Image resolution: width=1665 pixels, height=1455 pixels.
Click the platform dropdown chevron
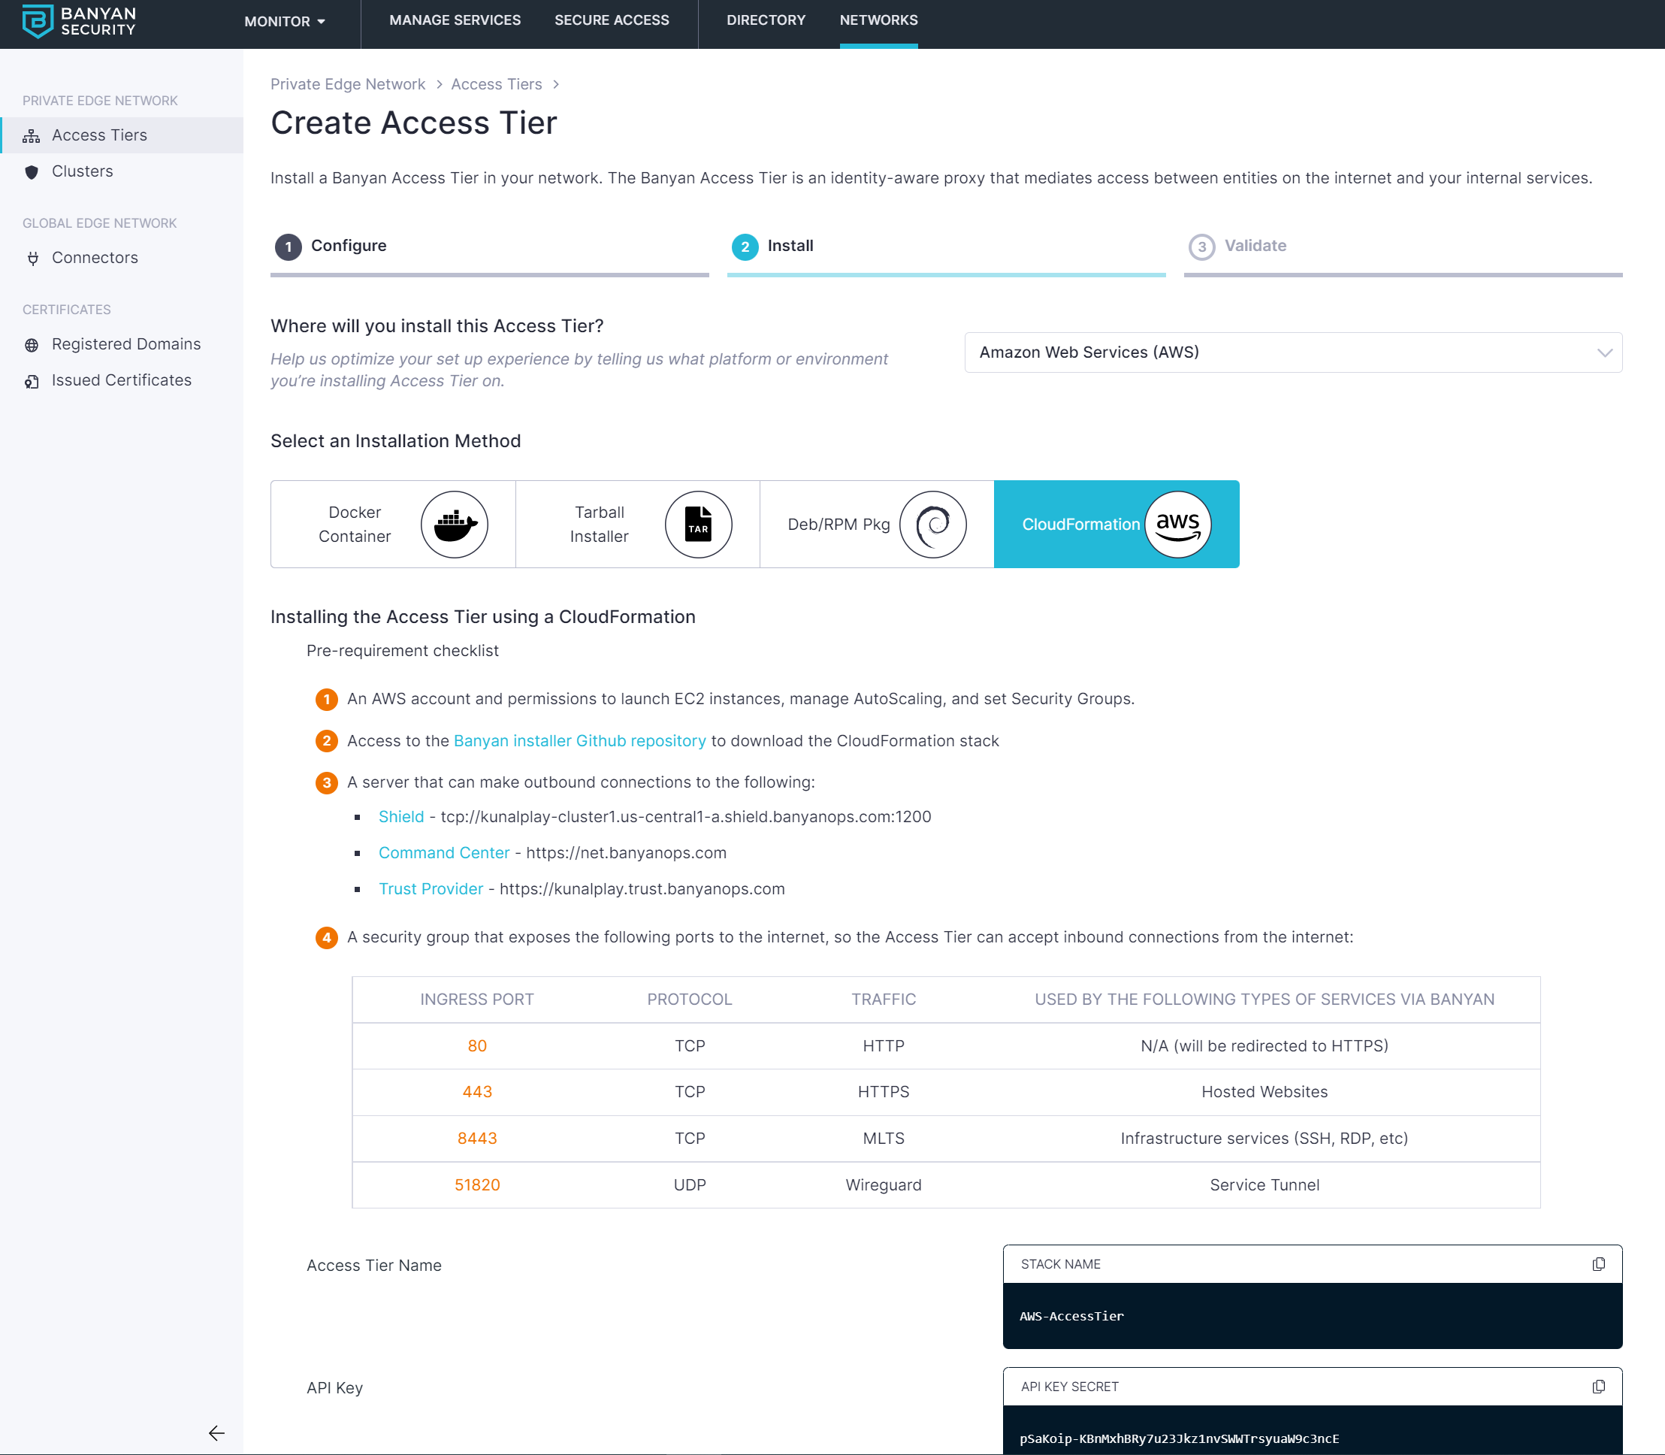click(1604, 352)
